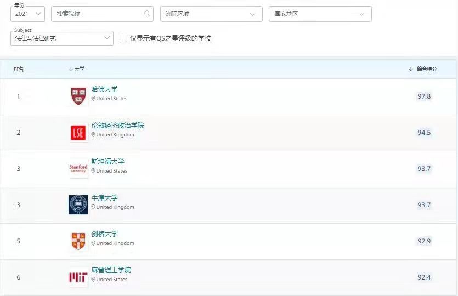Tick the 仅显示有QS之星评级的学校 checkbox
Image resolution: width=458 pixels, height=296 pixels.
click(123, 38)
